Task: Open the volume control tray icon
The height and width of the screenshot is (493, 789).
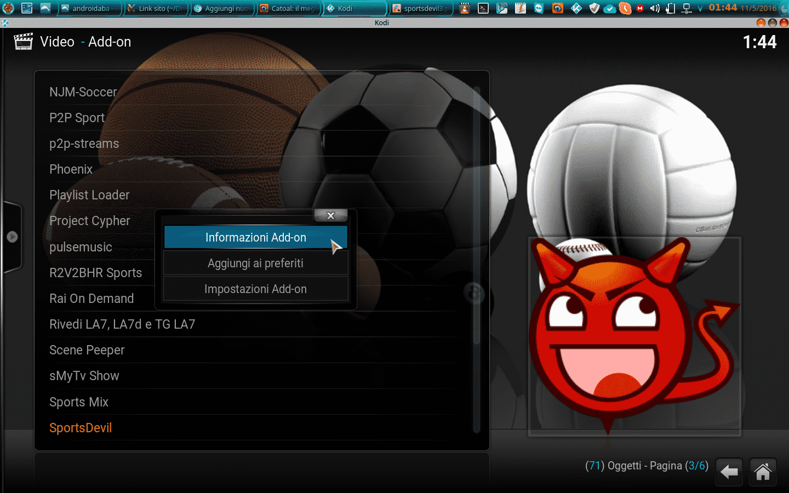Action: (655, 8)
